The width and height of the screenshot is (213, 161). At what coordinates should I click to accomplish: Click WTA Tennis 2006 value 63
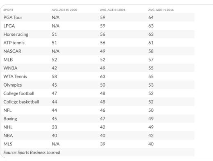tap(103, 76)
